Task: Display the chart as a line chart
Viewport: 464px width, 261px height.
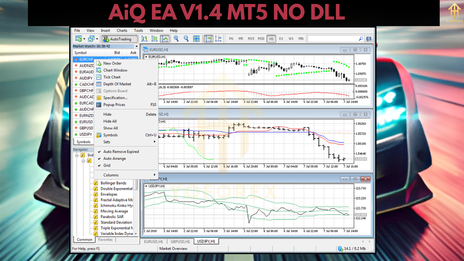Action: (x=165, y=39)
